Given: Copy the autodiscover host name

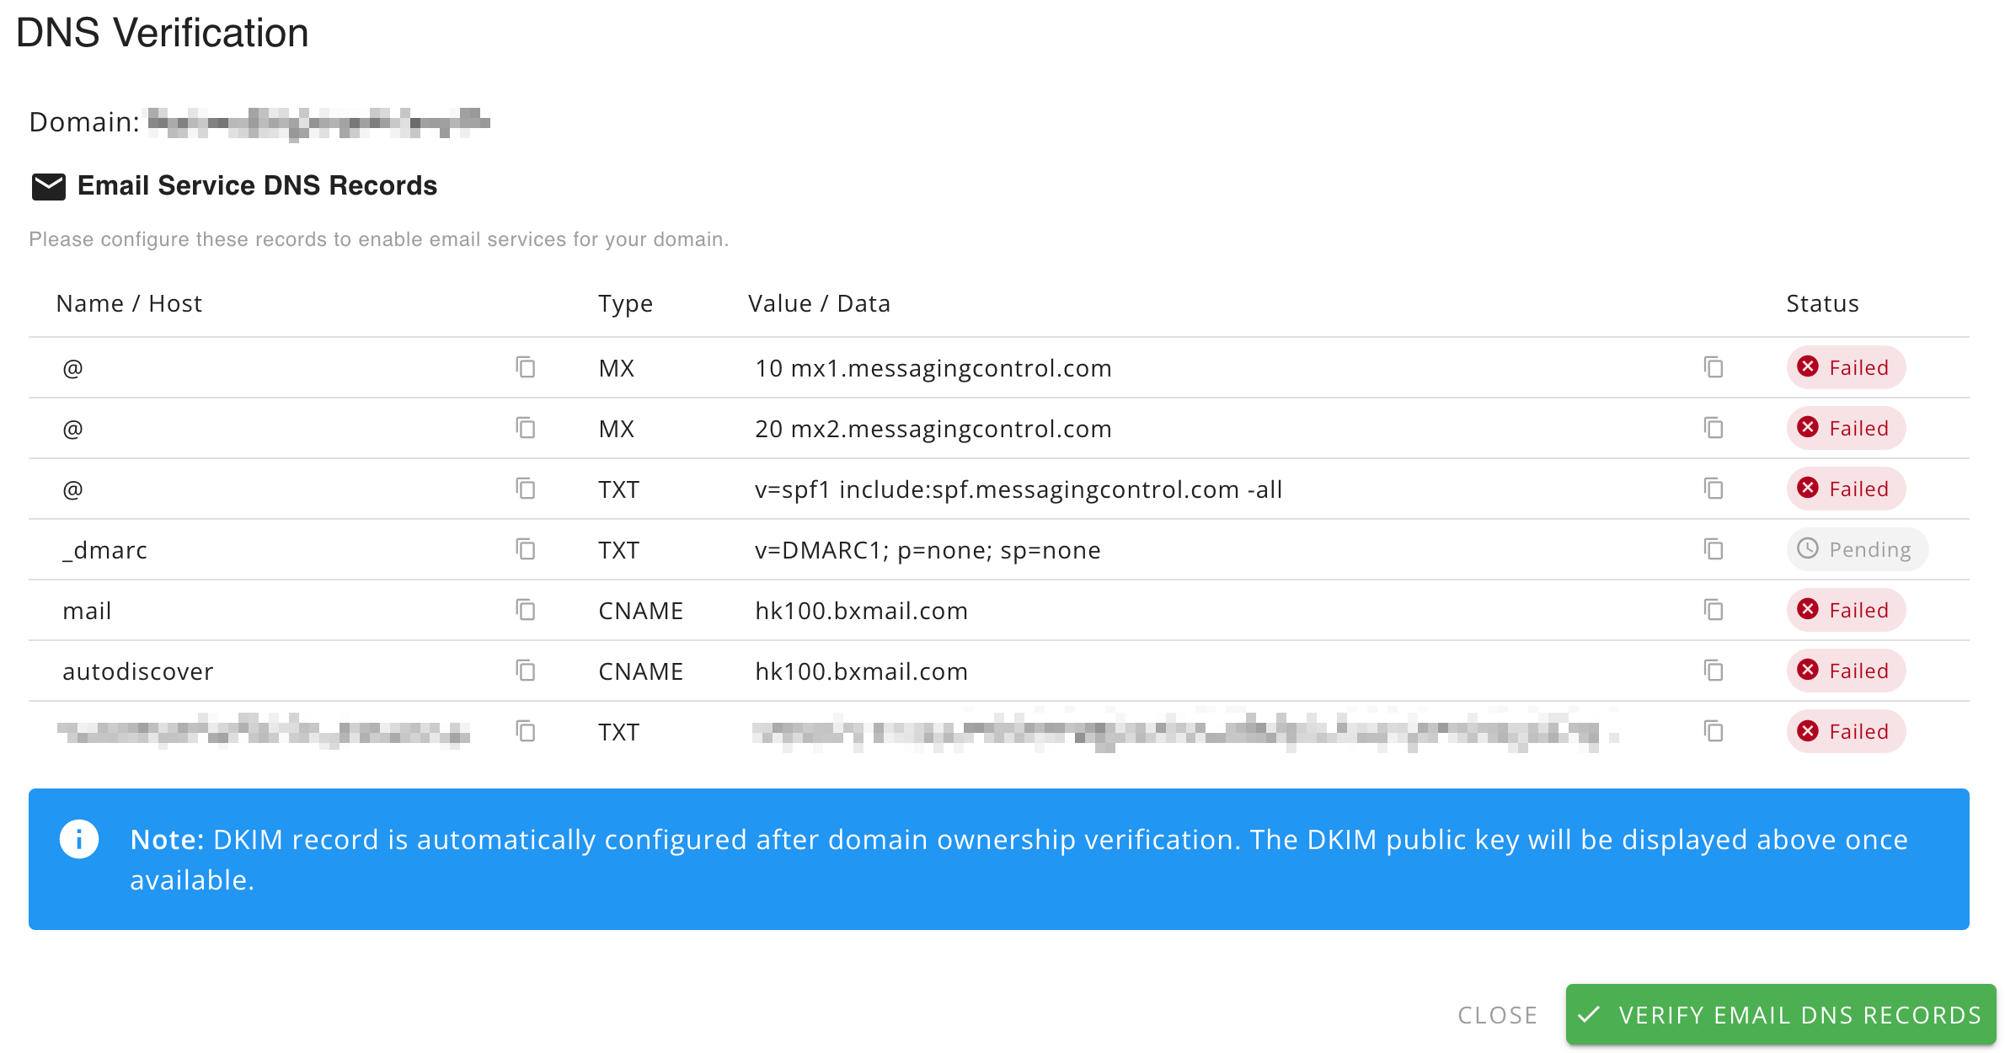Looking at the screenshot, I should [x=526, y=671].
